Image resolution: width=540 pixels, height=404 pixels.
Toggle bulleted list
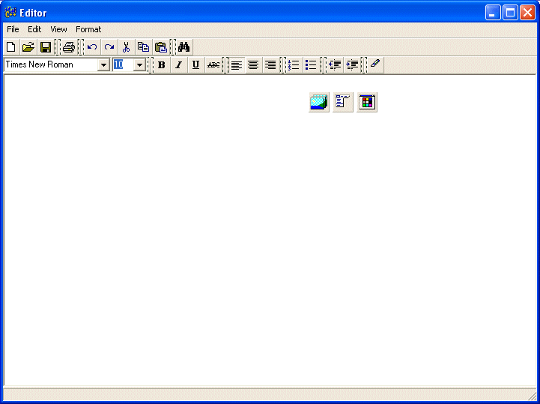(312, 64)
